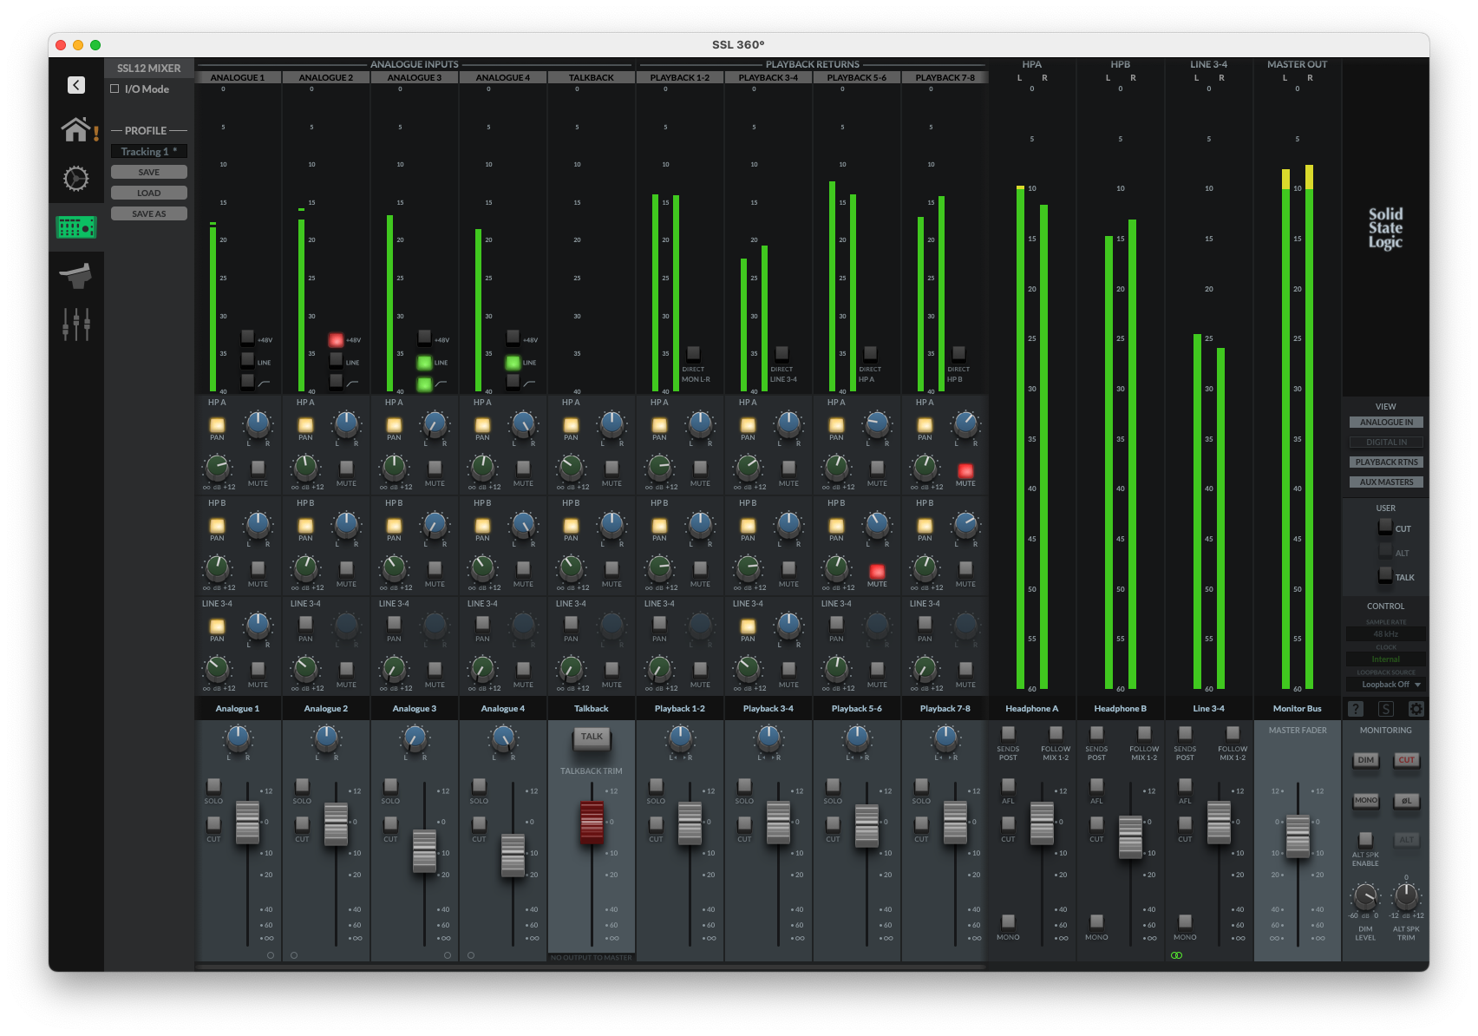Enable FOLLOW MIX 1-2 on Headphone B
This screenshot has height=1036, width=1478.
click(1144, 733)
